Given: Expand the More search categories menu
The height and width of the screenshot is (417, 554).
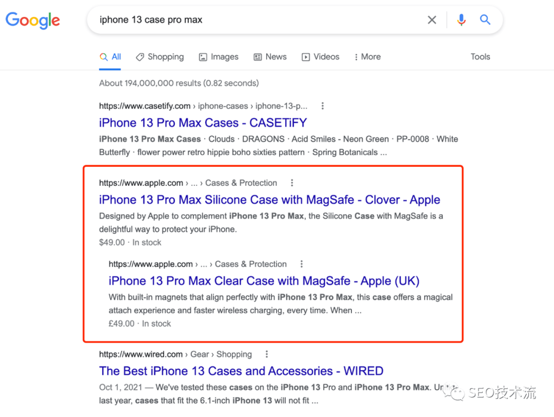Looking at the screenshot, I should pyautogui.click(x=367, y=57).
